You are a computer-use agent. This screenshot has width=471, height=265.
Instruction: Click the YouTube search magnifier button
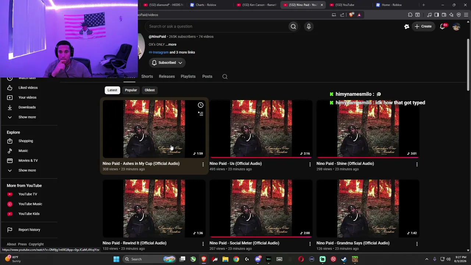[293, 26]
